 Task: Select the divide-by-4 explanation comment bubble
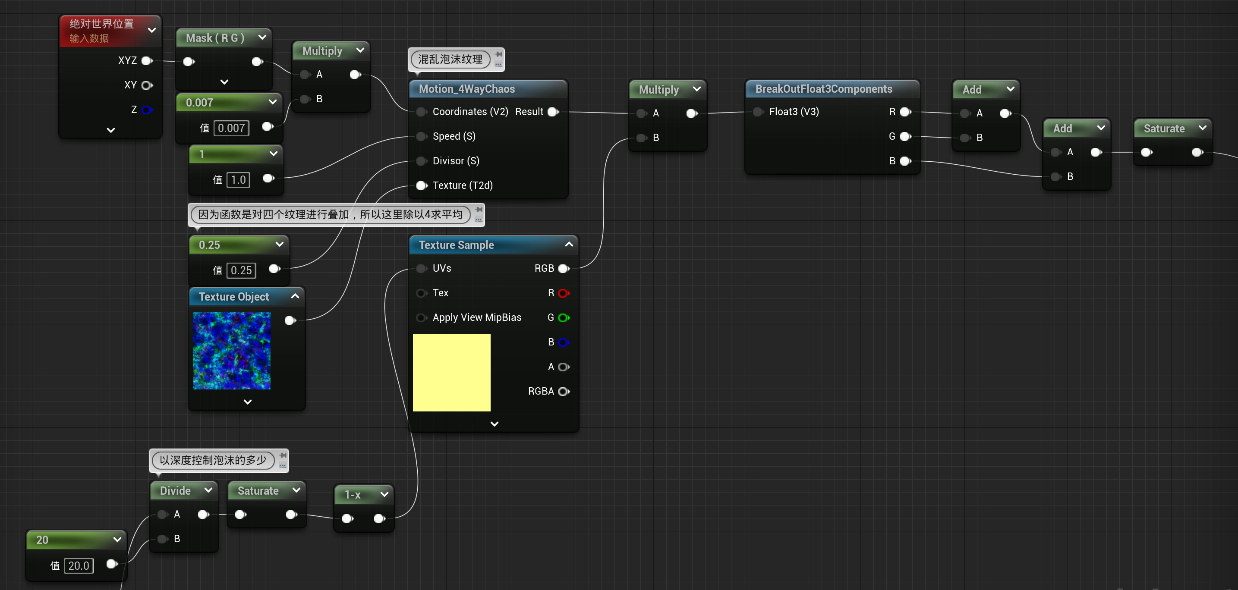point(331,214)
